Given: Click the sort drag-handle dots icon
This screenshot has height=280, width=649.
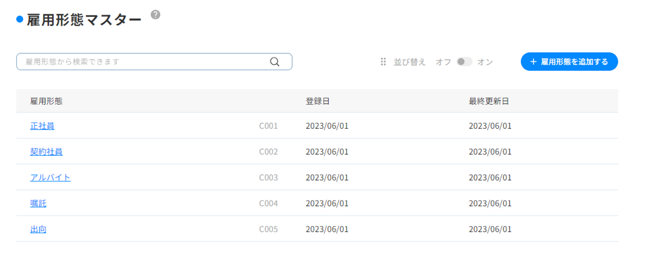Looking at the screenshot, I should [383, 62].
